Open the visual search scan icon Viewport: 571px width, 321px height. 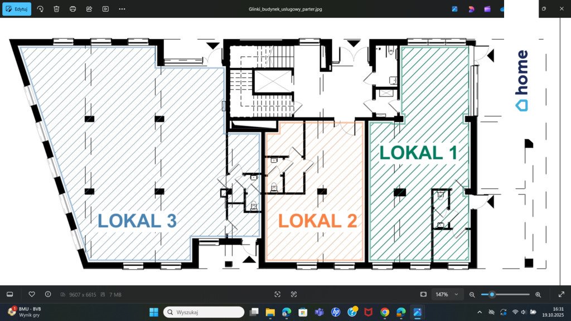coord(278,294)
